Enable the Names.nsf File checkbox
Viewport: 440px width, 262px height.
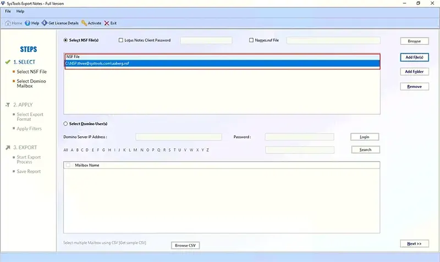pyautogui.click(x=251, y=40)
